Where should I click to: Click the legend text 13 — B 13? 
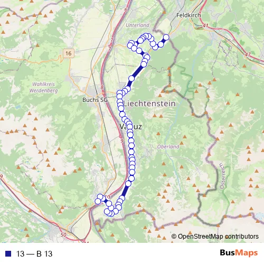pyautogui.click(x=34, y=254)
